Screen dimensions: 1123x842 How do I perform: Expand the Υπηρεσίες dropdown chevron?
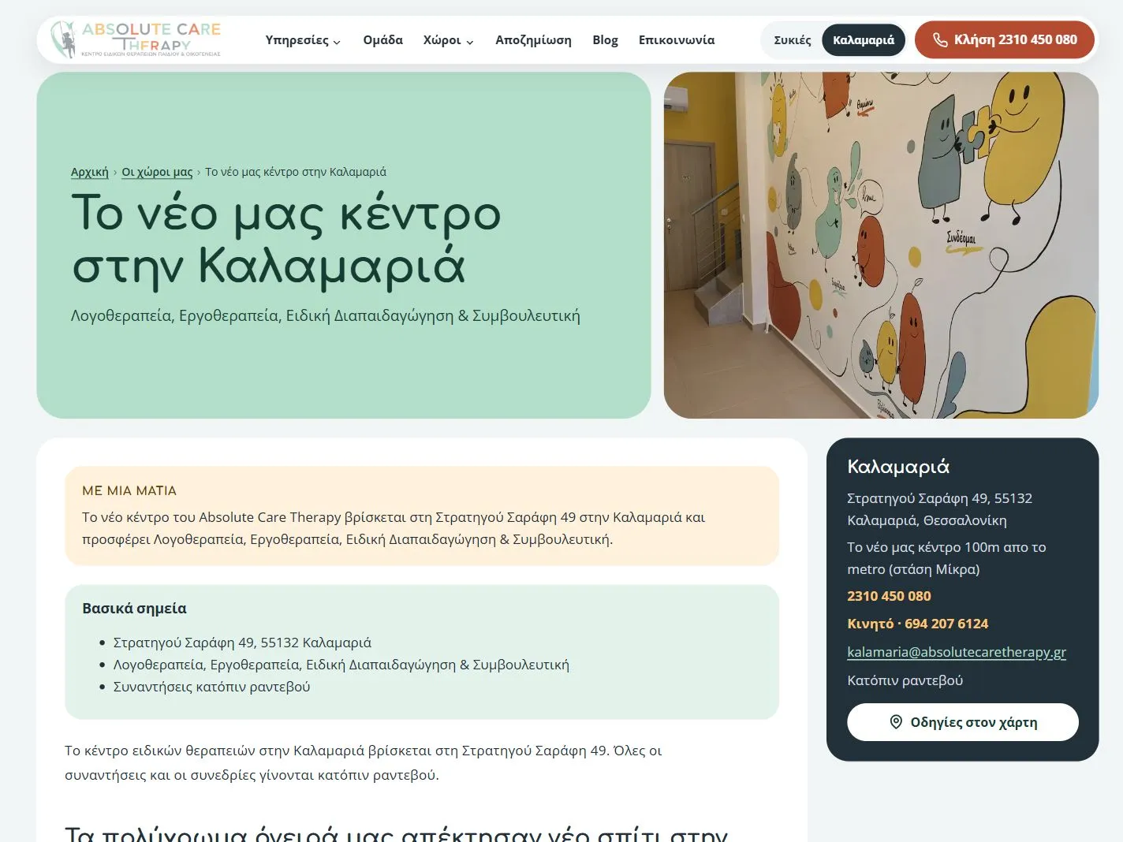coord(337,42)
